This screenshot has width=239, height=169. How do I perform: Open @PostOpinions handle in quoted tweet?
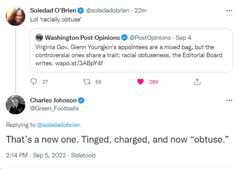pos(150,38)
